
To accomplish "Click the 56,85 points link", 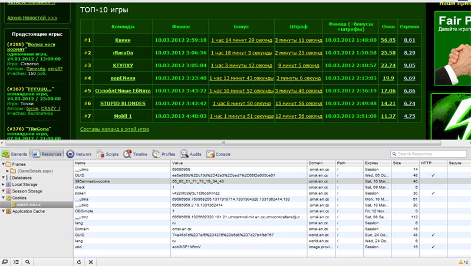I will (x=388, y=40).
